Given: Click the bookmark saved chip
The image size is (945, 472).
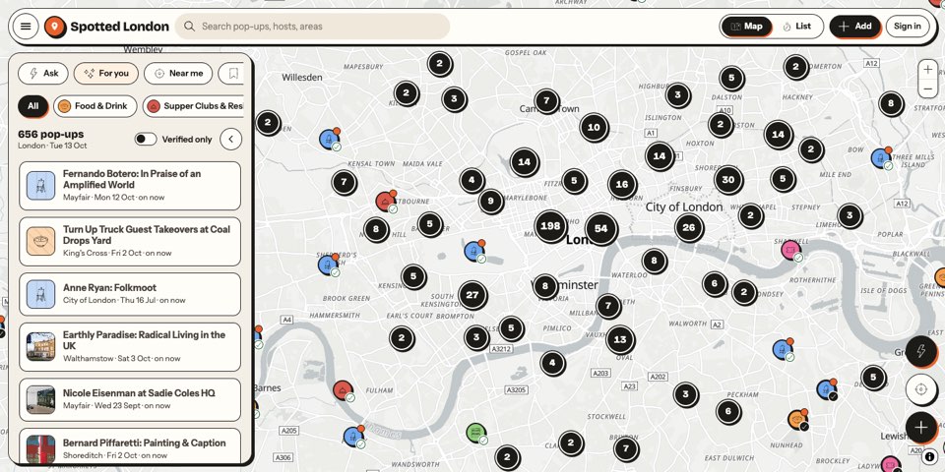Looking at the screenshot, I should (231, 74).
